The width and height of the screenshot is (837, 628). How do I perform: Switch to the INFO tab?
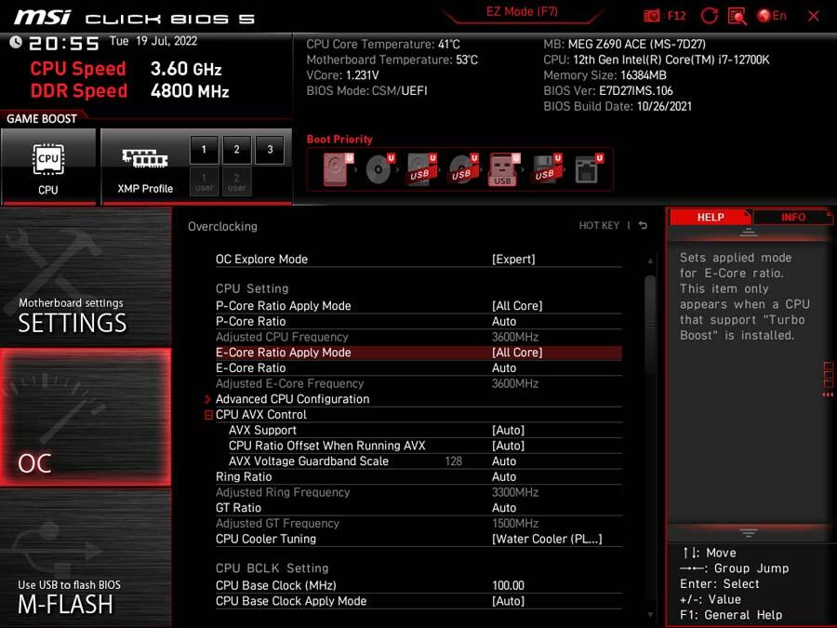click(x=792, y=218)
